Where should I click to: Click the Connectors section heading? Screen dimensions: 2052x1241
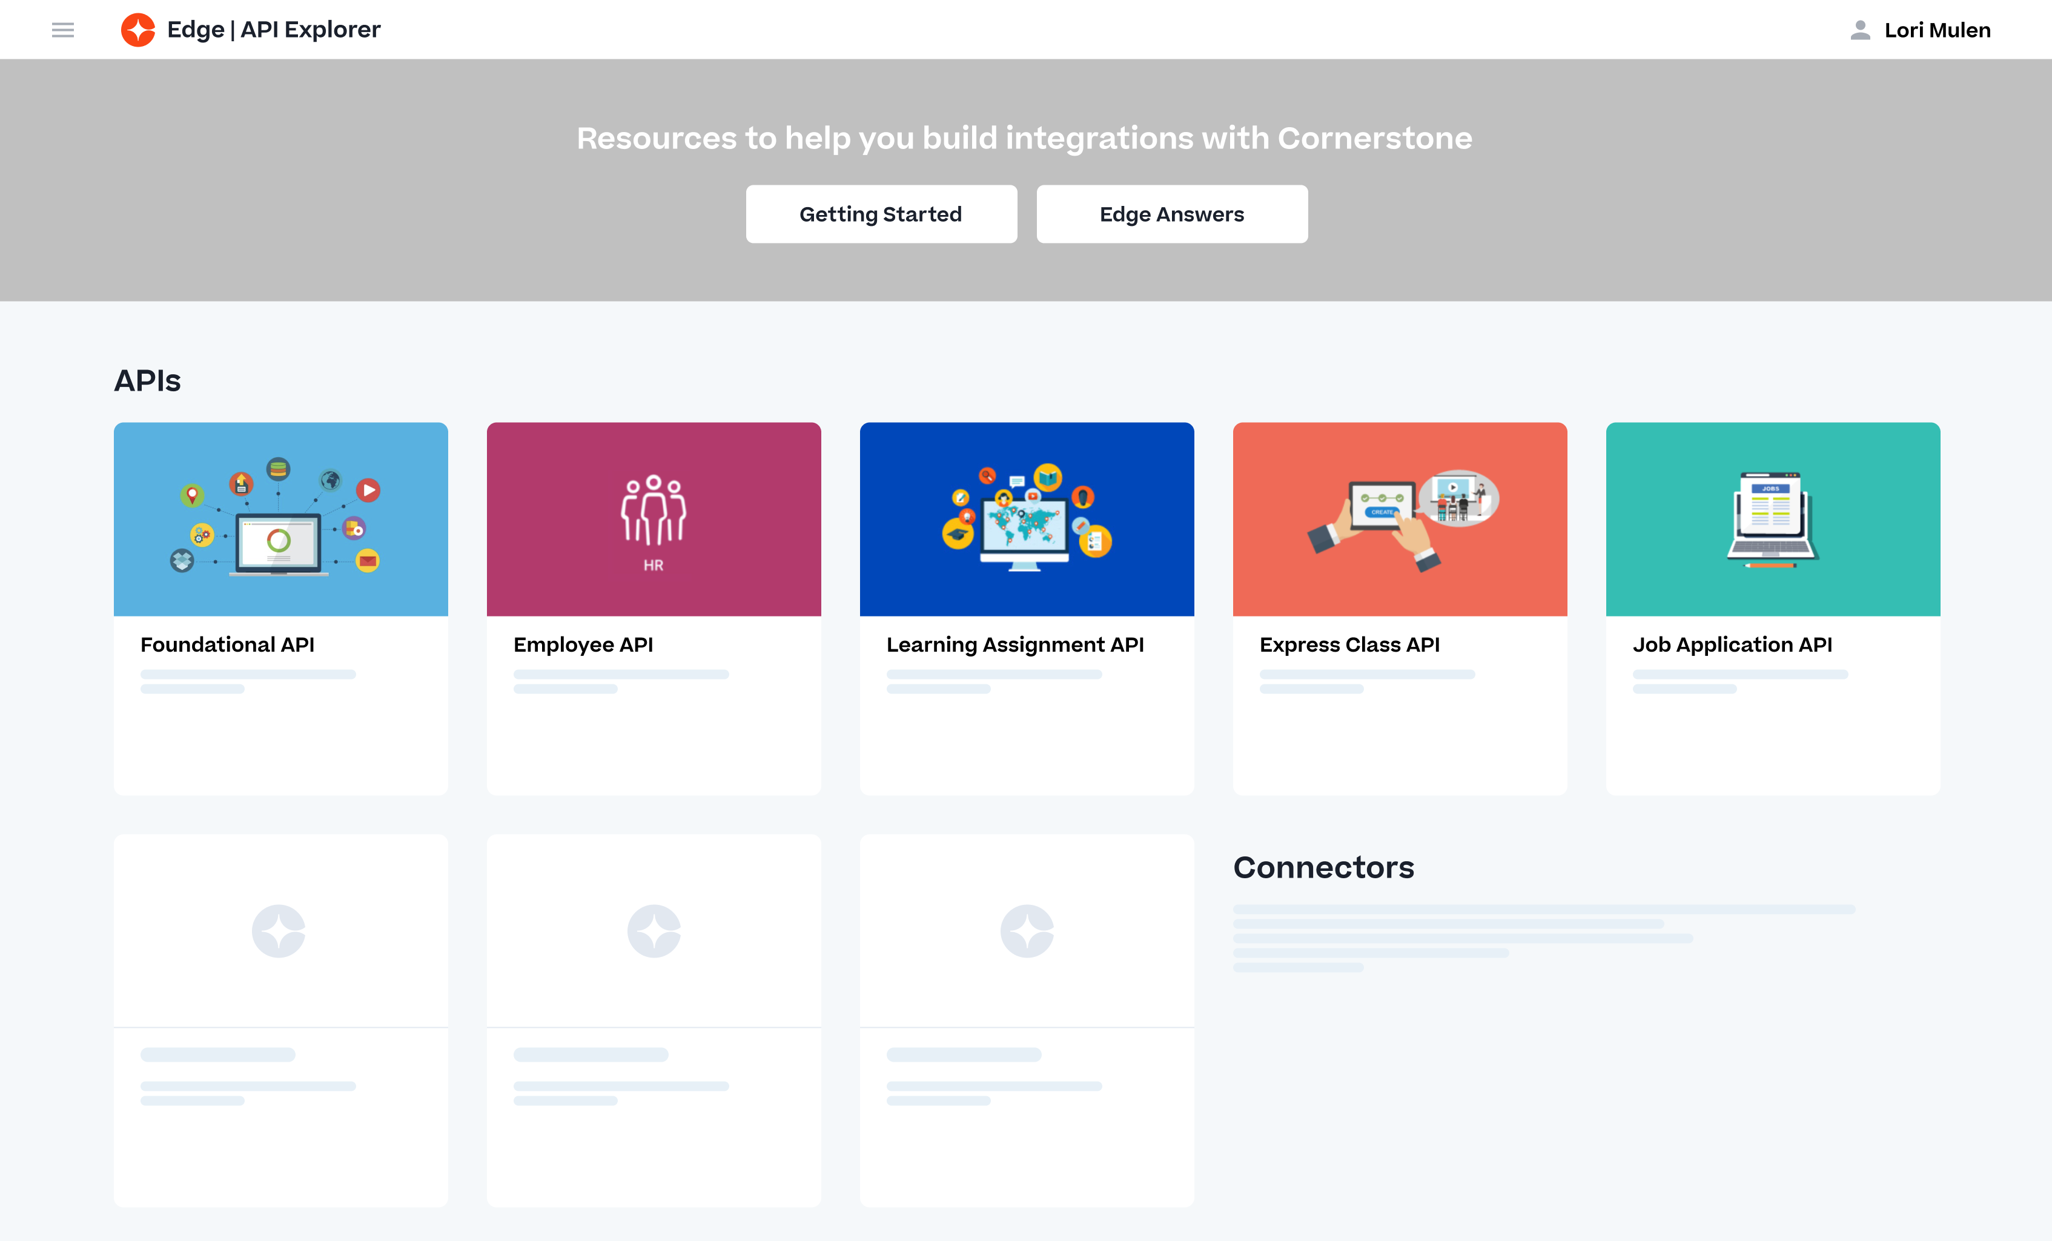pyautogui.click(x=1323, y=867)
